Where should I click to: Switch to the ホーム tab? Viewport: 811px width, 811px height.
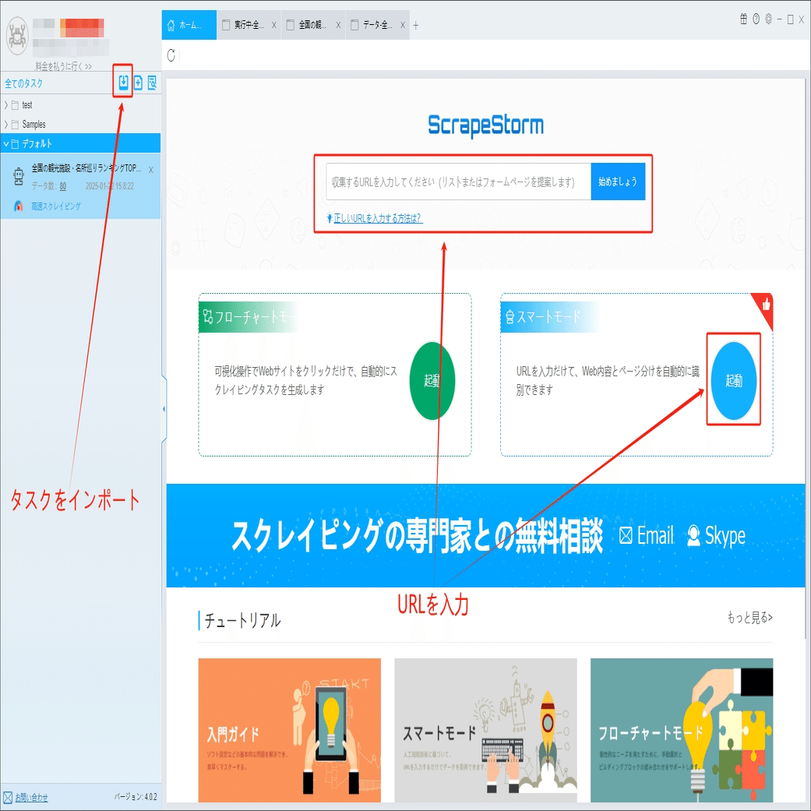189,25
